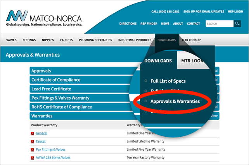Open the Pex Fittings & Valves link

point(50,150)
